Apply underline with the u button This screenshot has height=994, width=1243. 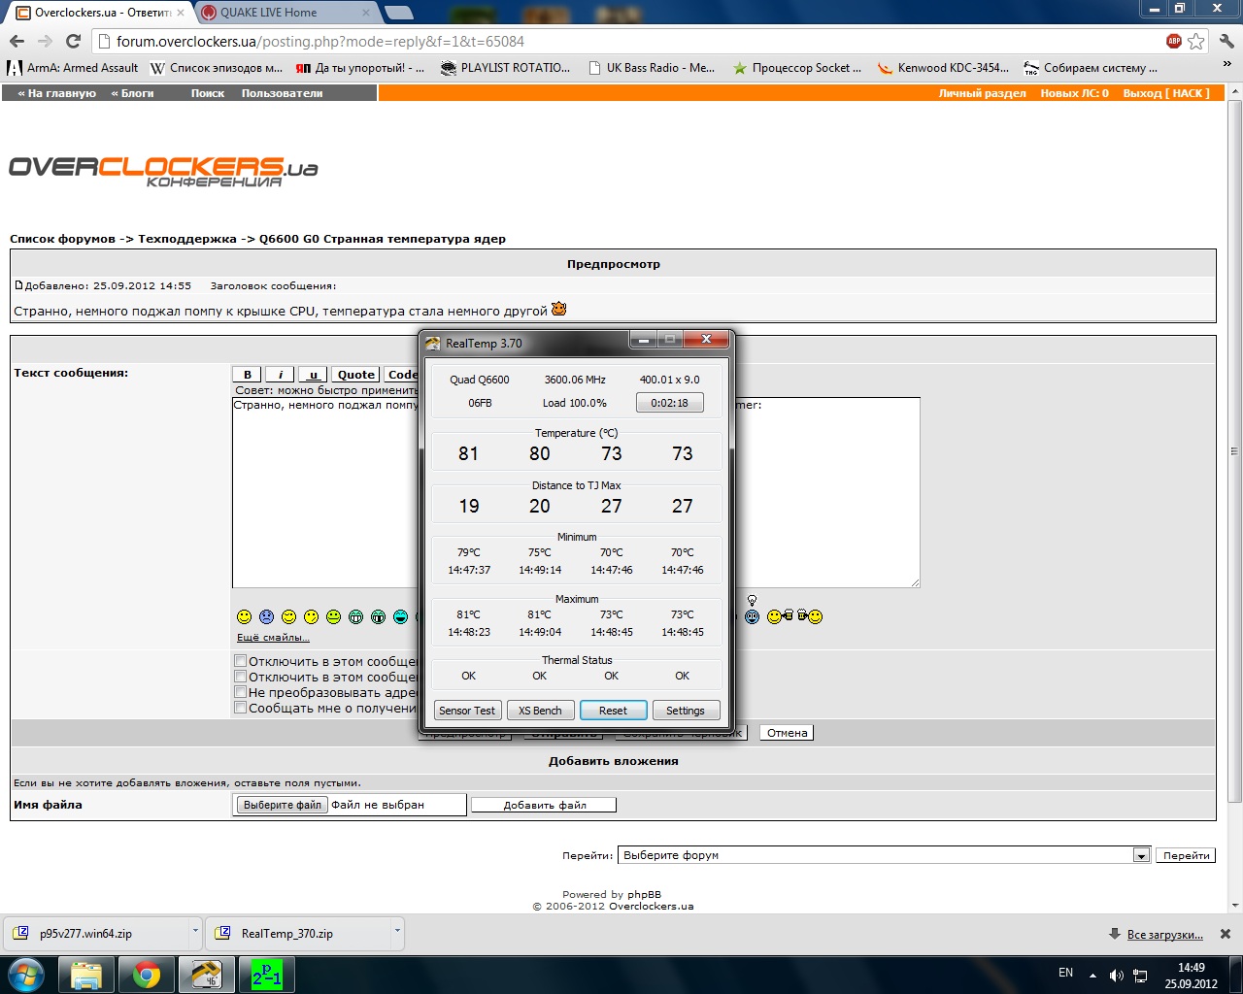point(313,375)
